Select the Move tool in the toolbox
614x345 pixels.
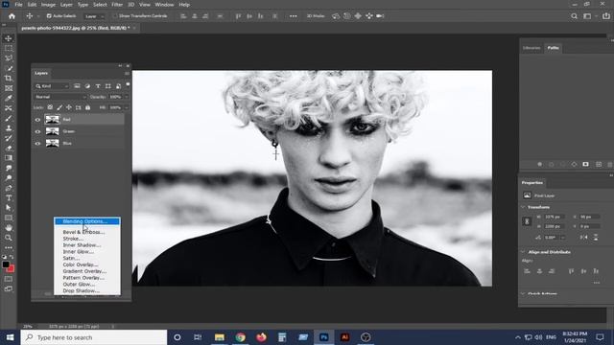tap(9, 38)
